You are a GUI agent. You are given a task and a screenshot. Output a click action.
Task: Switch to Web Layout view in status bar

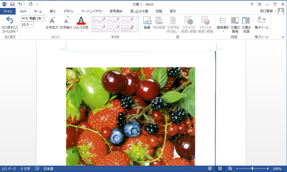[230, 169]
